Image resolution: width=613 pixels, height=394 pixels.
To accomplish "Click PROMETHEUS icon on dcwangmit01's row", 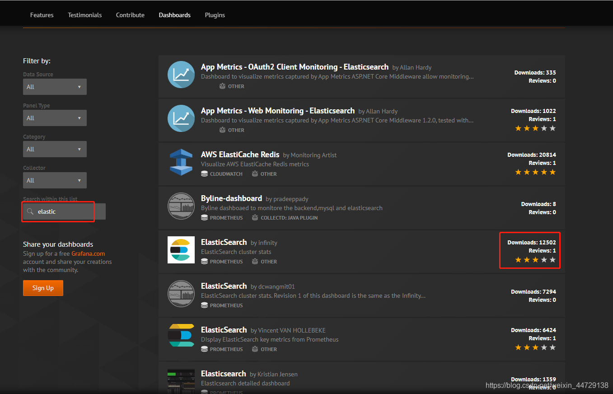I will coord(204,305).
